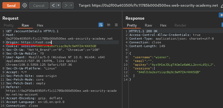Screen dimensions: 223x108
Task: Click the Content-Type application/json line
Action: (x=172, y=39)
